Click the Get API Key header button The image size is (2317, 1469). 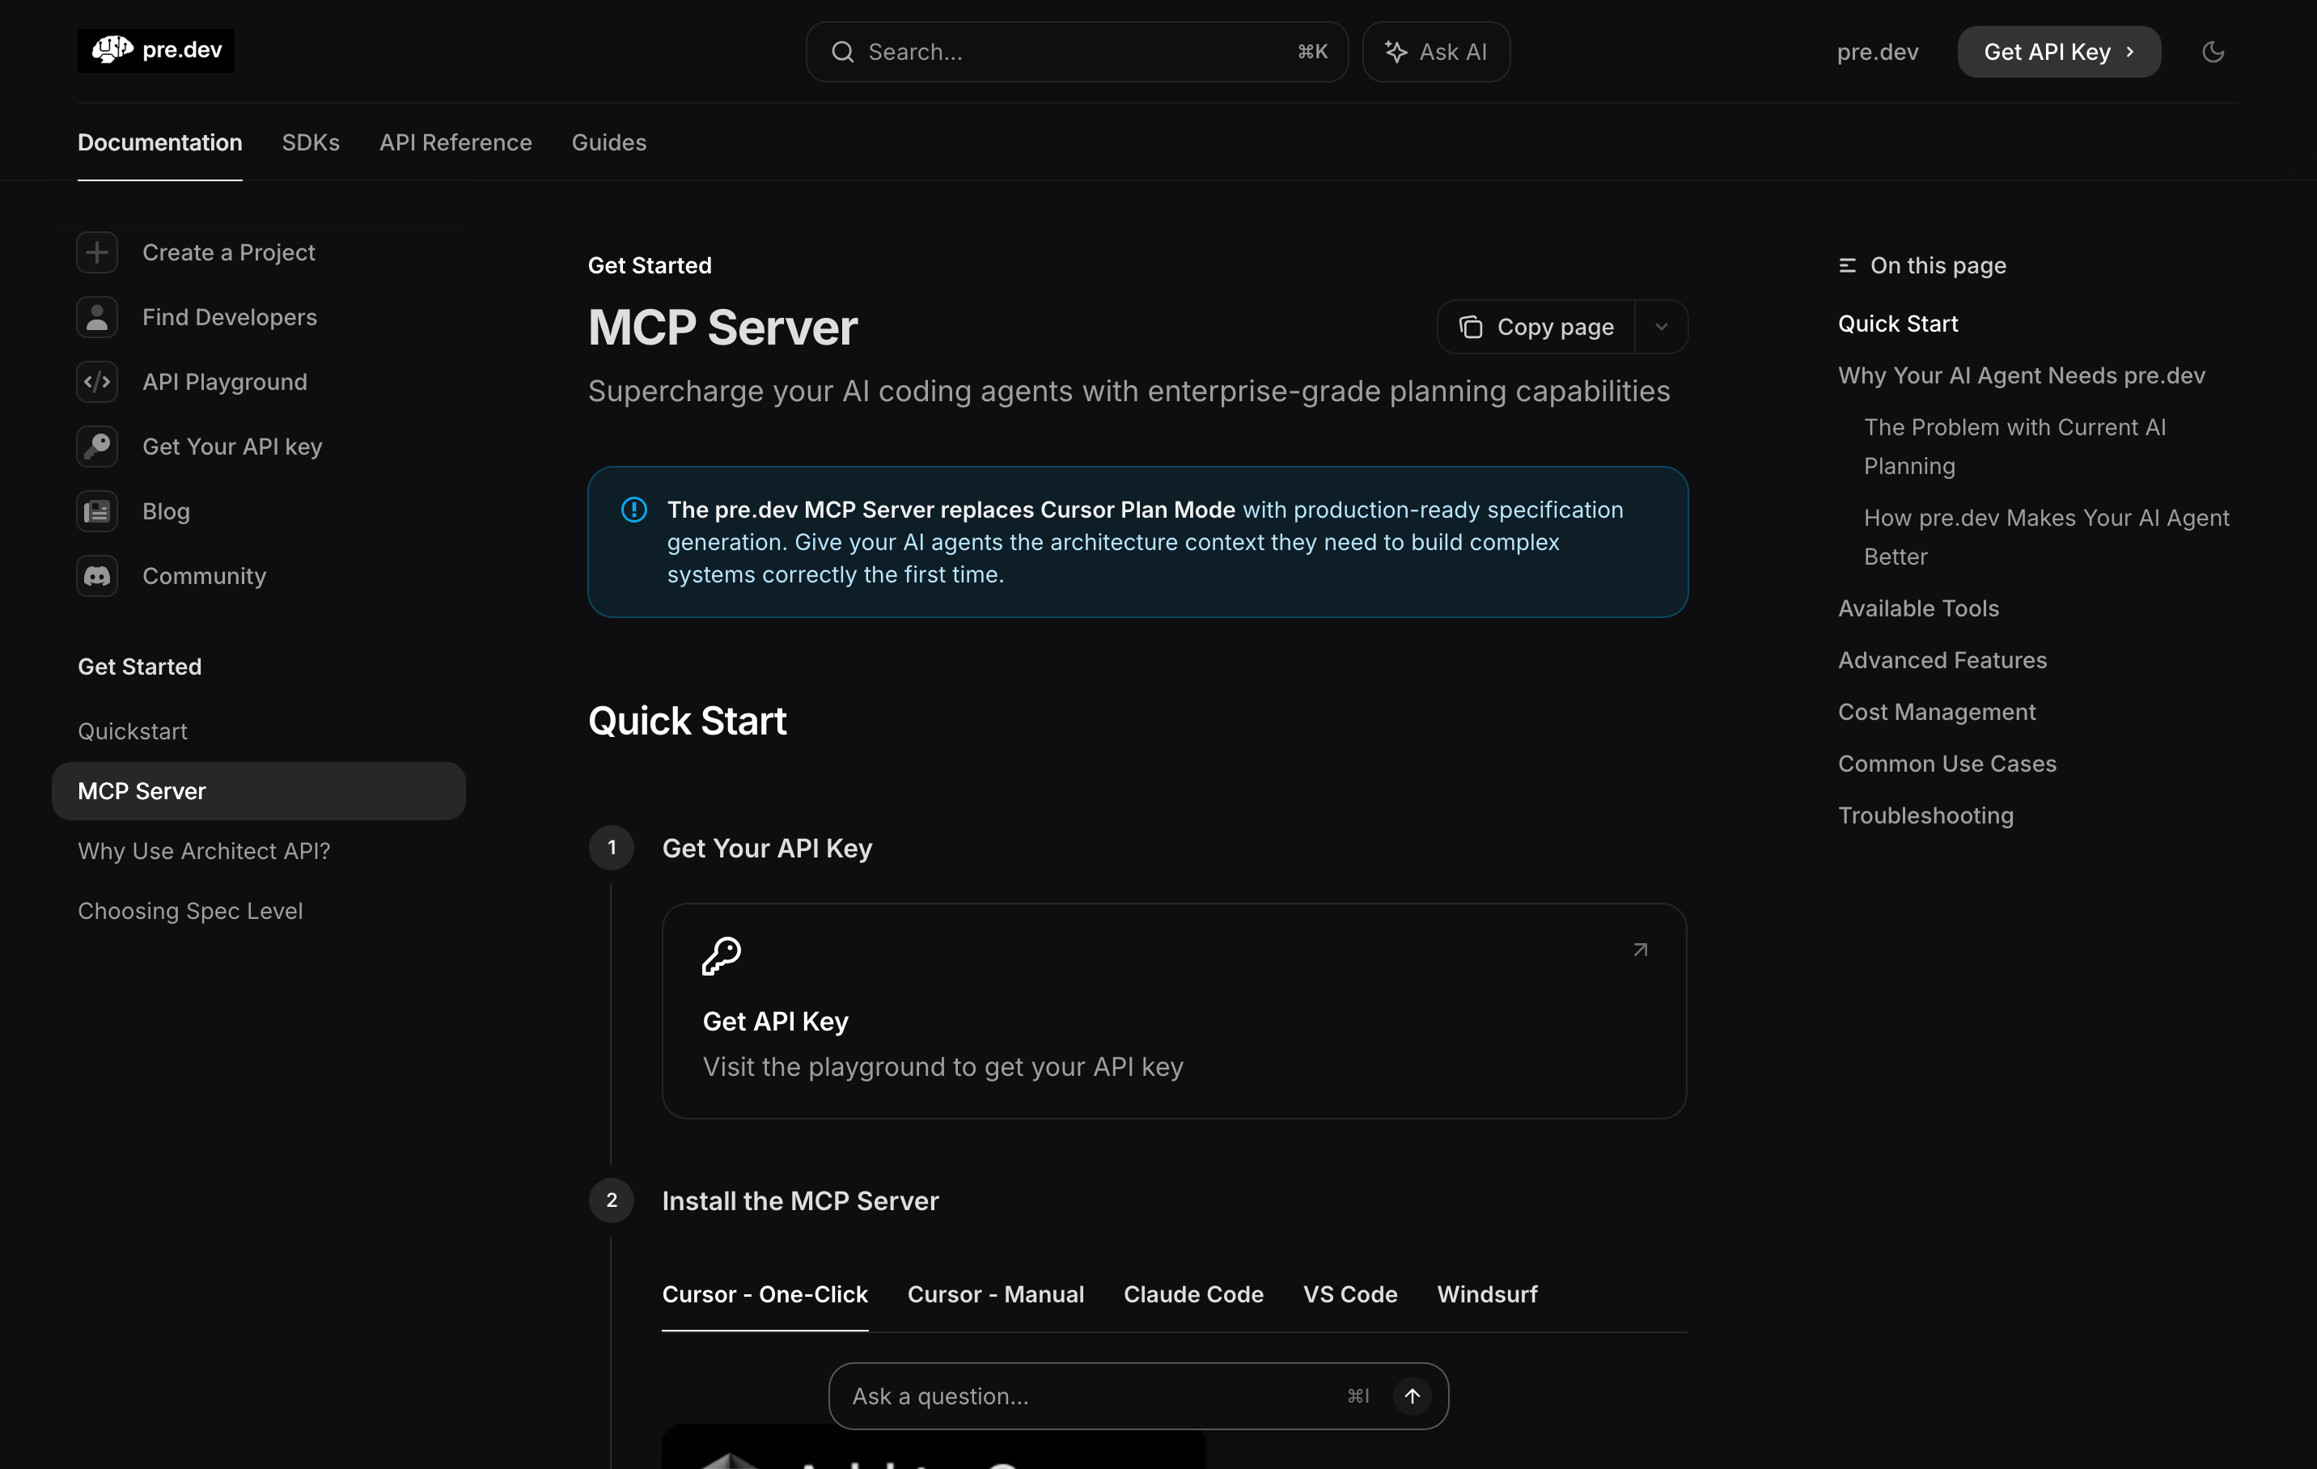coord(2058,52)
